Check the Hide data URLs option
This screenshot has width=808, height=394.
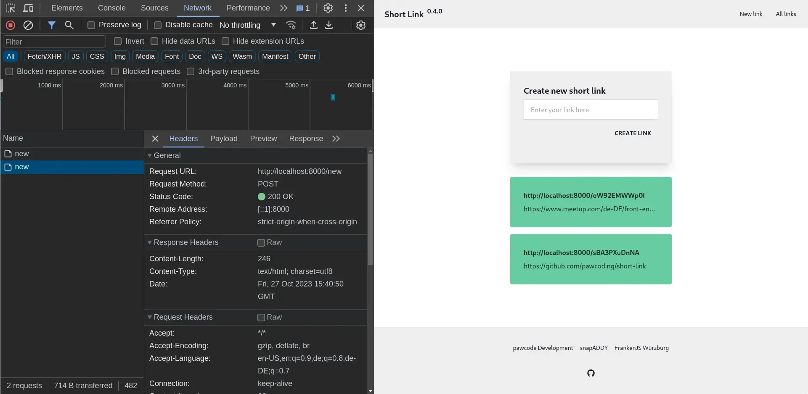[154, 41]
